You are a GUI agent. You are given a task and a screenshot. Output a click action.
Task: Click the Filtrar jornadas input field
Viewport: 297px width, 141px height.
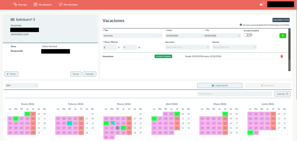(234, 94)
